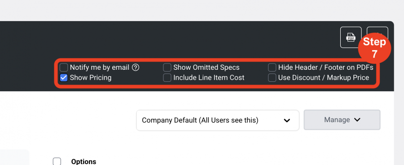Open the Company Default (All Users see this) dropdown

click(218, 120)
